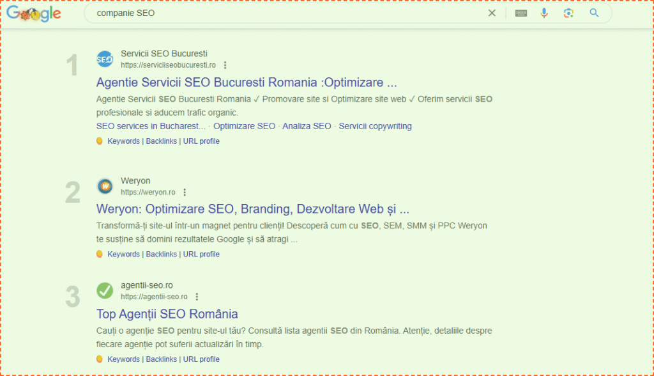Image resolution: width=654 pixels, height=376 pixels.
Task: Click the orange dot before Keywords under result 3
Action: pos(99,359)
